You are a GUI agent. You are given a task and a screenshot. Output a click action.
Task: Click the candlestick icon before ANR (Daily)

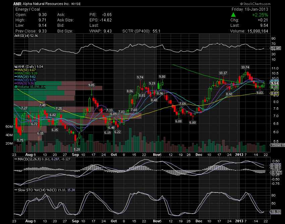[16, 66]
